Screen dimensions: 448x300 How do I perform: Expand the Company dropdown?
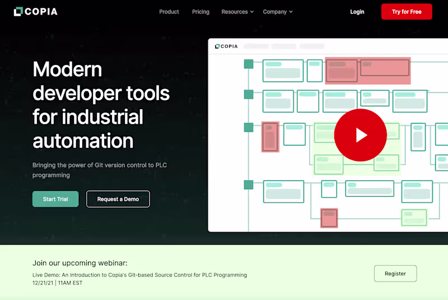pos(278,12)
